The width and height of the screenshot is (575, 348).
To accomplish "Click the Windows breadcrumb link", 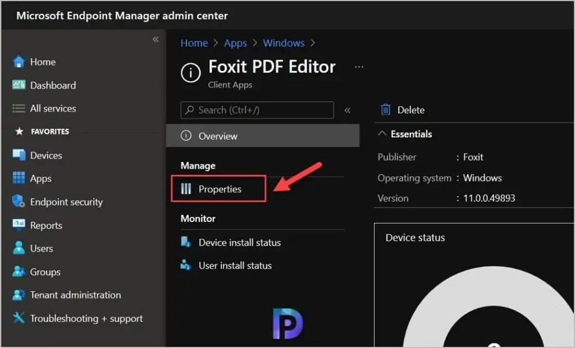I will (x=284, y=43).
